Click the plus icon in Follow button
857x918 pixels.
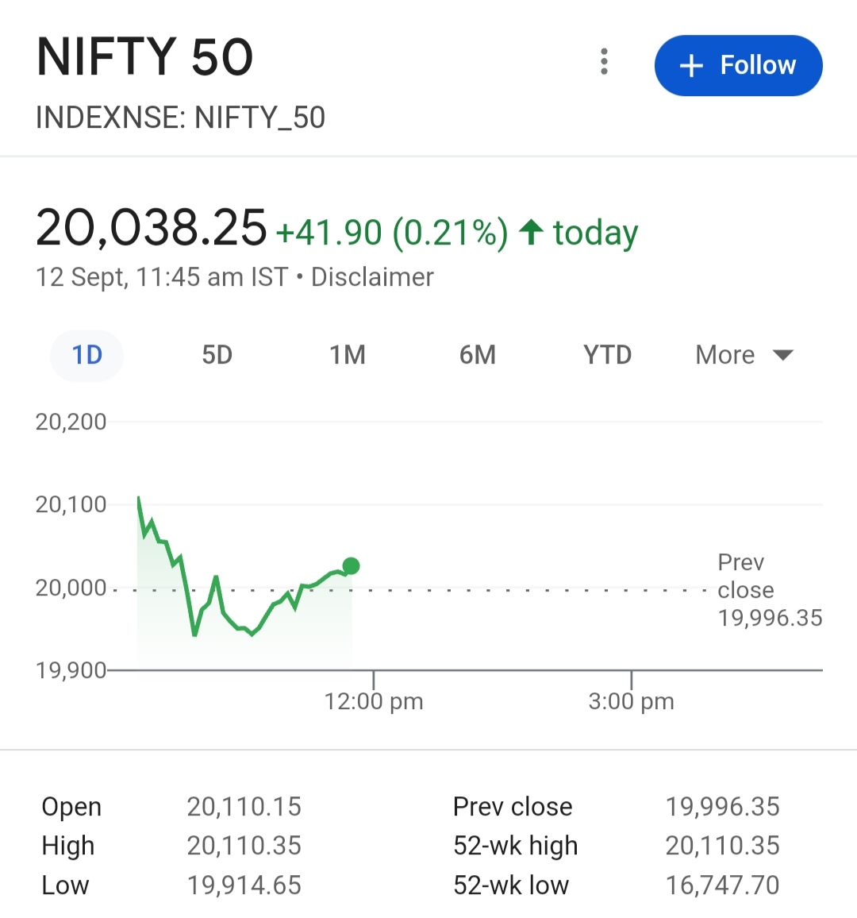pyautogui.click(x=691, y=66)
